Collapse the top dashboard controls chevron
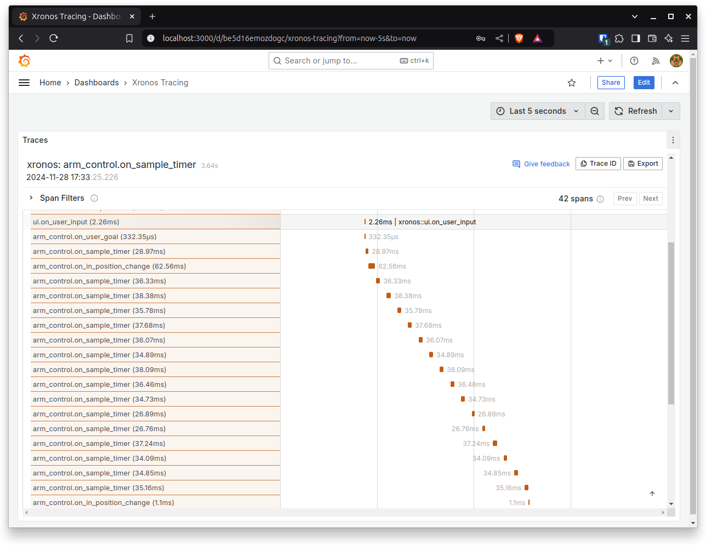The height and width of the screenshot is (545, 706). tap(675, 83)
